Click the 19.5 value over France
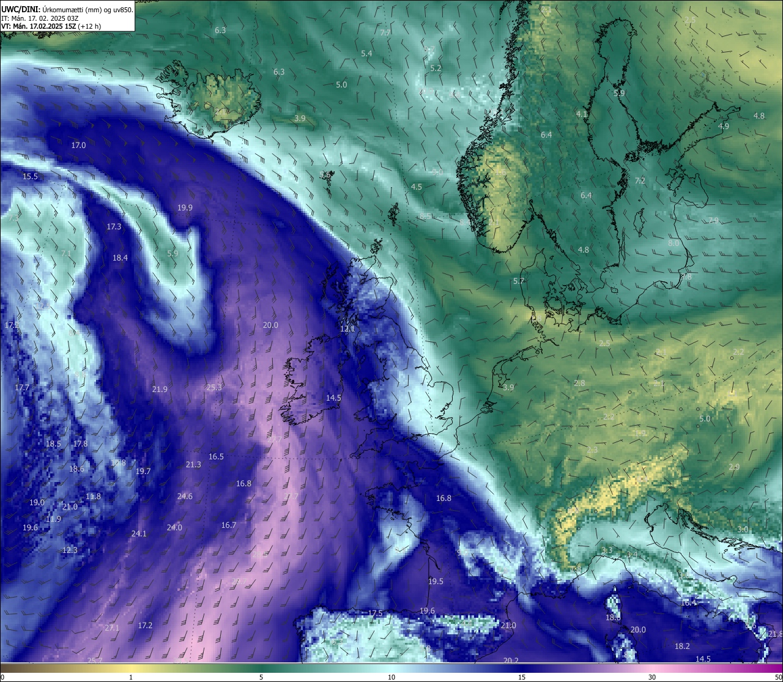 436,581
